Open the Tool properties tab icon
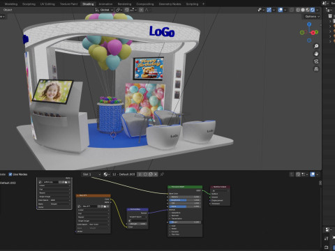Viewport: 335px width, 251px height. point(327,238)
